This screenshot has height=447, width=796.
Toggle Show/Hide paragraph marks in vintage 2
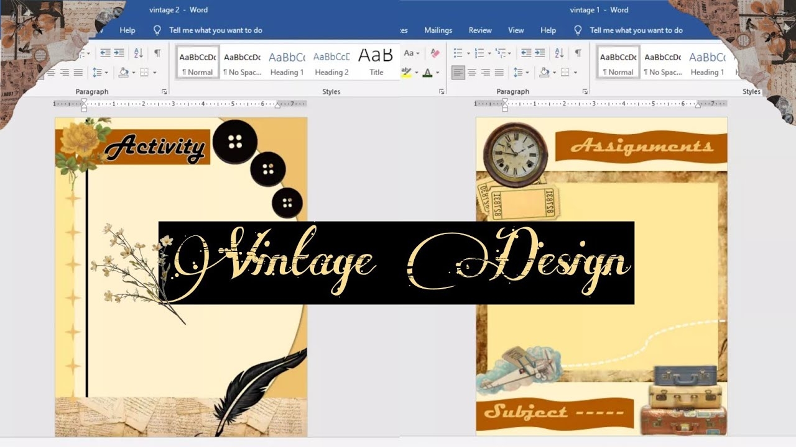pyautogui.click(x=158, y=53)
